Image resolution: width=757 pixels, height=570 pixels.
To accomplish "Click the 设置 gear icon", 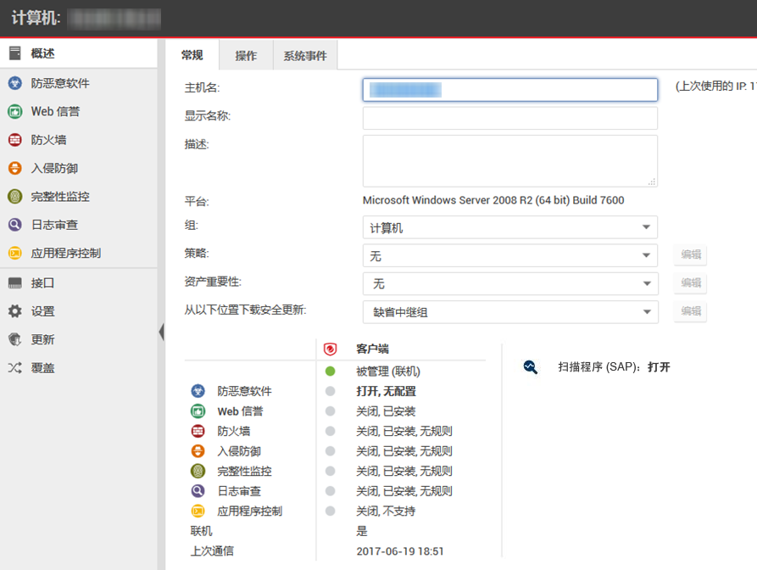I will click(14, 311).
